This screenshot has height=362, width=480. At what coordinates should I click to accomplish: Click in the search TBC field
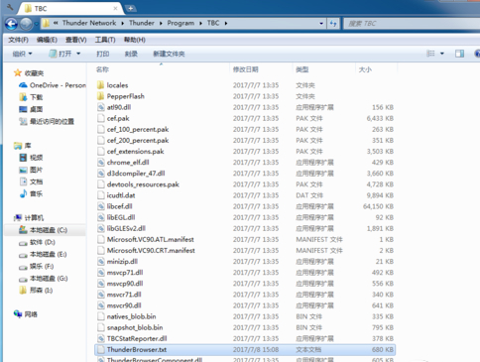click(x=412, y=24)
